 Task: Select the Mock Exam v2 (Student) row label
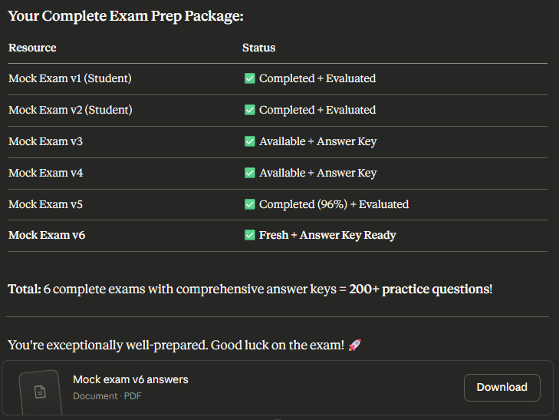pos(70,110)
